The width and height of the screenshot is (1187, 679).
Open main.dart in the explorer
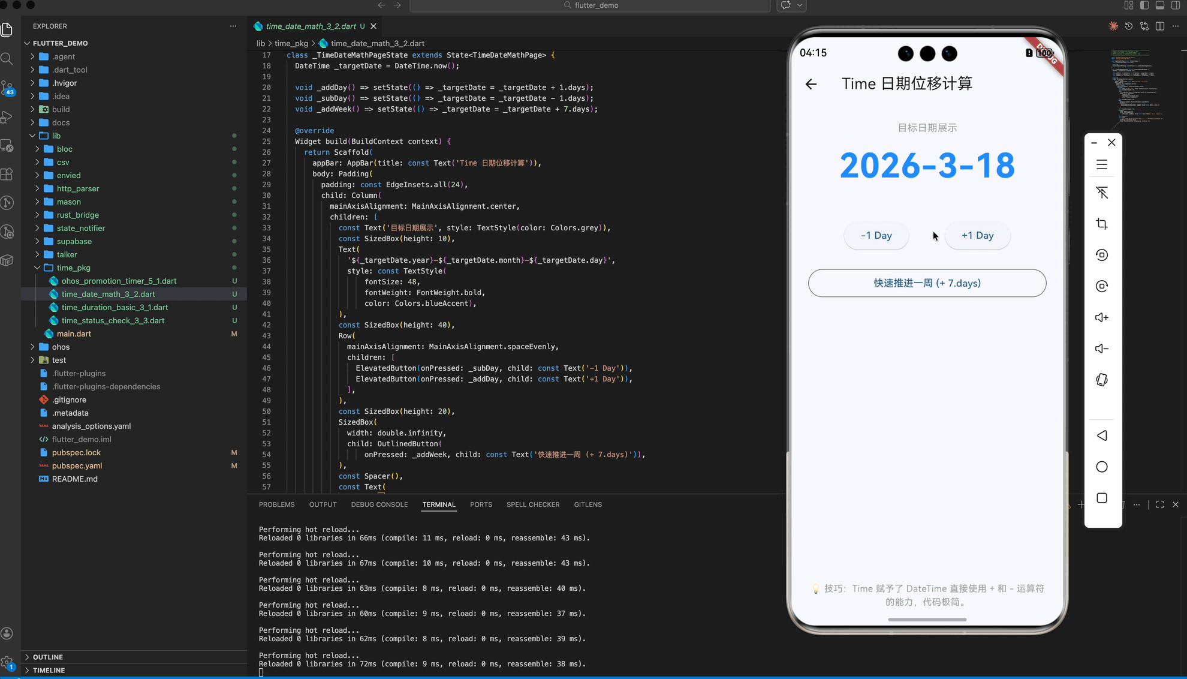pyautogui.click(x=74, y=334)
